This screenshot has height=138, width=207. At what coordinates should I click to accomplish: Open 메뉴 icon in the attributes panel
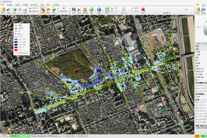[198, 10]
